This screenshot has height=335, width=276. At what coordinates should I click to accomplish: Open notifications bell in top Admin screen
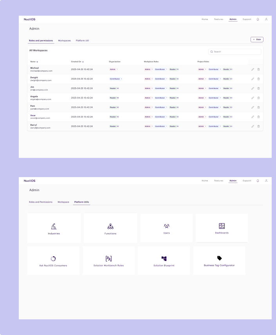pyautogui.click(x=258, y=19)
